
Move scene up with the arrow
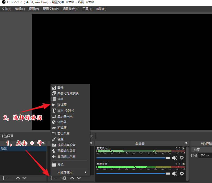[18, 178]
